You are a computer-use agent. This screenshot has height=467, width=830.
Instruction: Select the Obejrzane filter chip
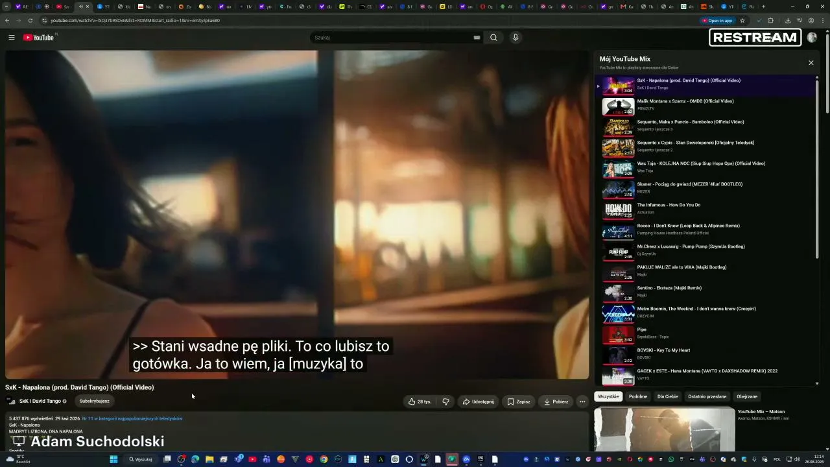click(747, 396)
